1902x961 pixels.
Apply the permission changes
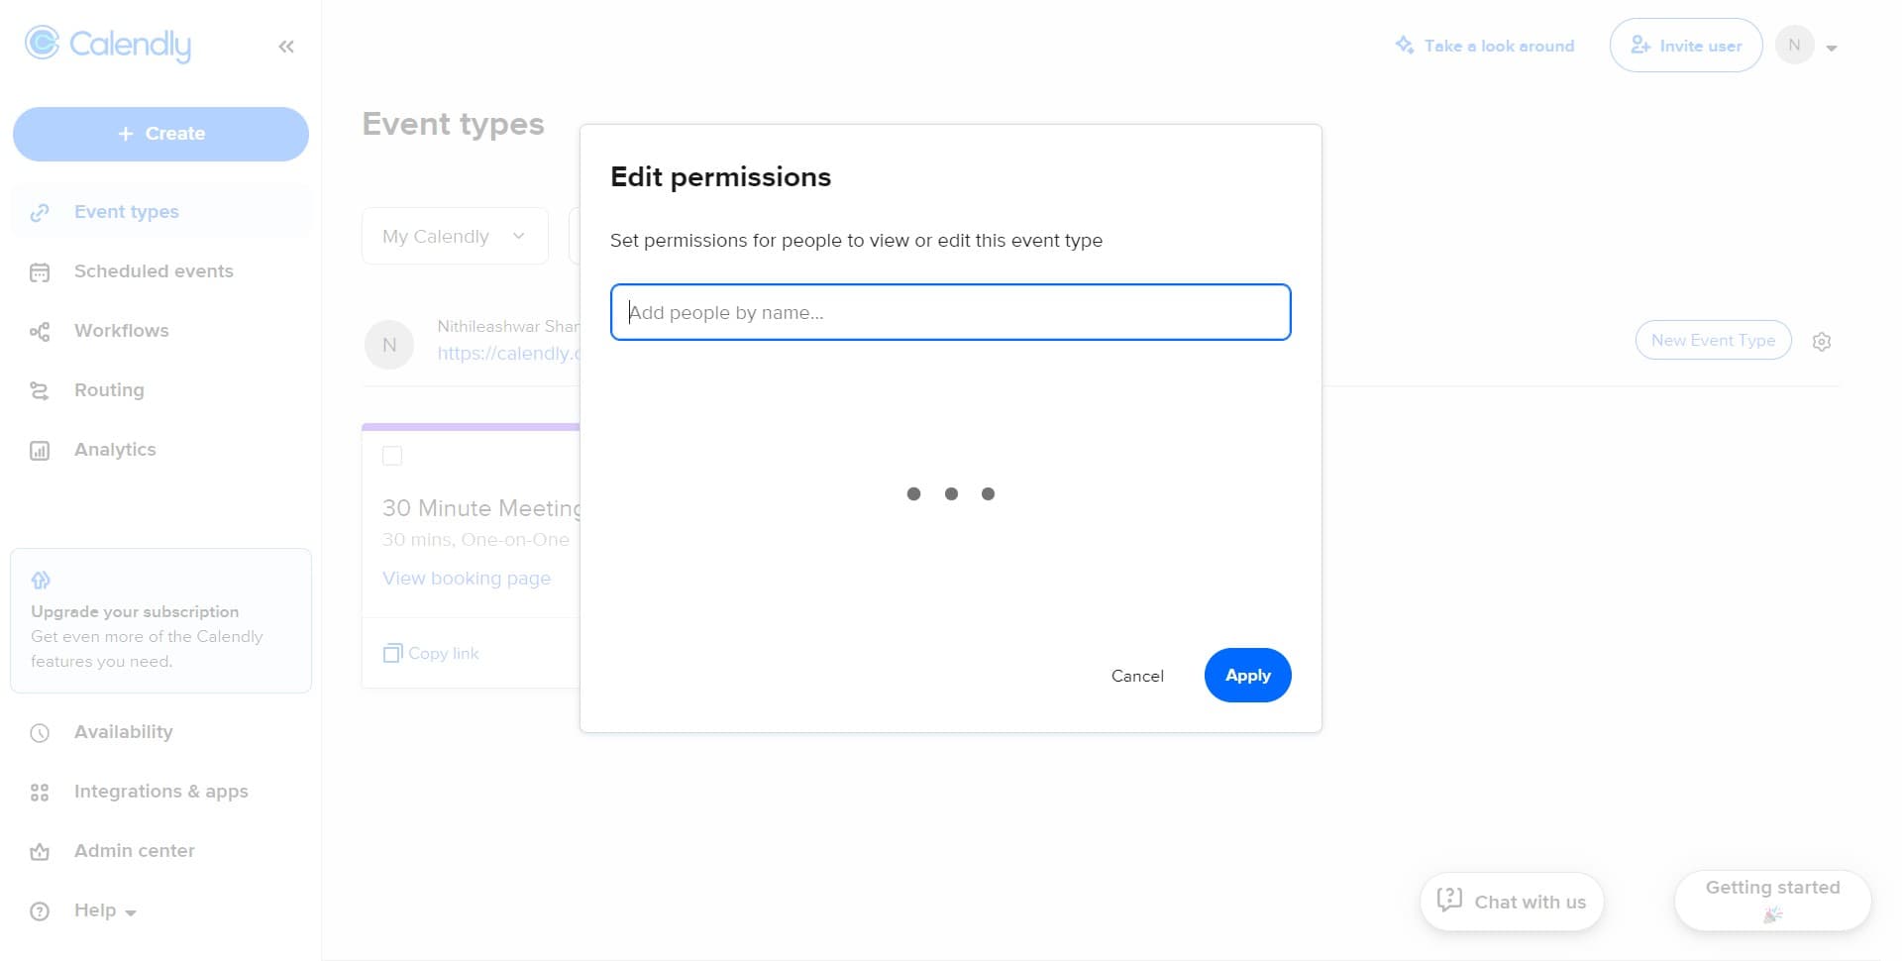(x=1247, y=675)
